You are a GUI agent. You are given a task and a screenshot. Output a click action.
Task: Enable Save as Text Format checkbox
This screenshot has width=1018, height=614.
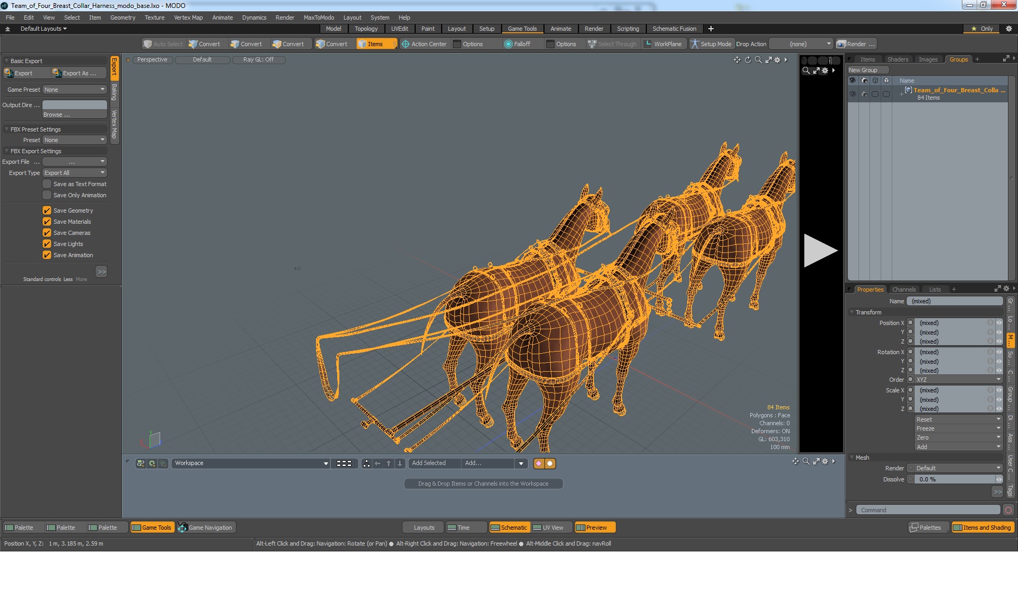coord(47,184)
